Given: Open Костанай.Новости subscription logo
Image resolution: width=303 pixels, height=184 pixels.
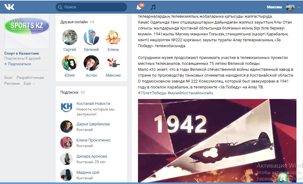Looking at the screenshot, I should (67, 106).
